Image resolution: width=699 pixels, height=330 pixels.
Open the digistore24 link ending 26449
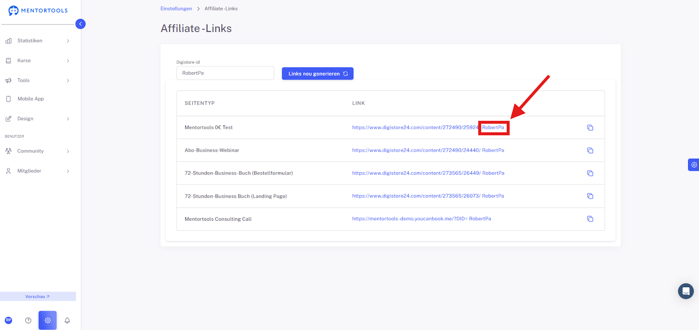tap(428, 173)
